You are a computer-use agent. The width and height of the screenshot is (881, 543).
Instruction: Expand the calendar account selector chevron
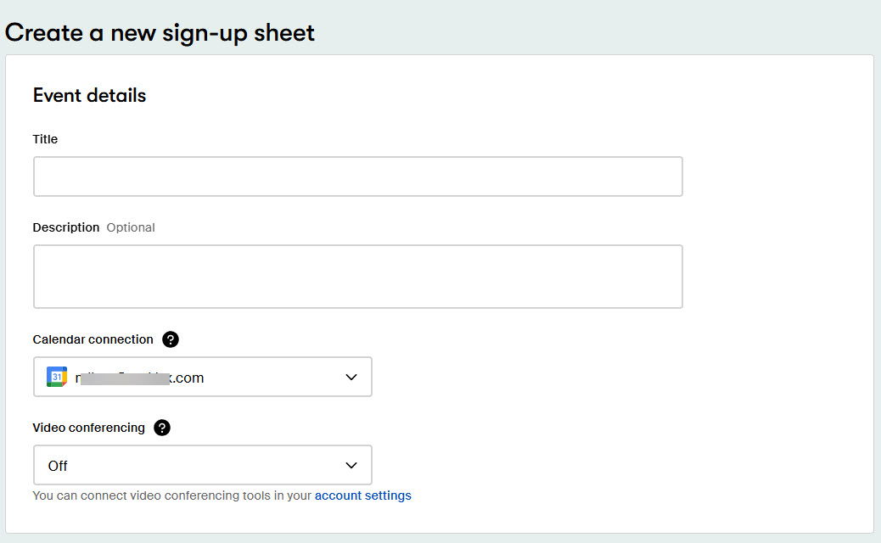[351, 377]
